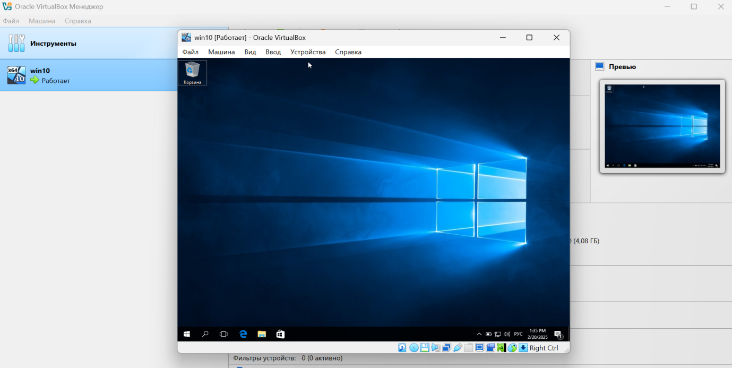Image resolution: width=732 pixels, height=368 pixels.
Task: Open File Explorer from the guest taskbar
Action: pos(262,334)
